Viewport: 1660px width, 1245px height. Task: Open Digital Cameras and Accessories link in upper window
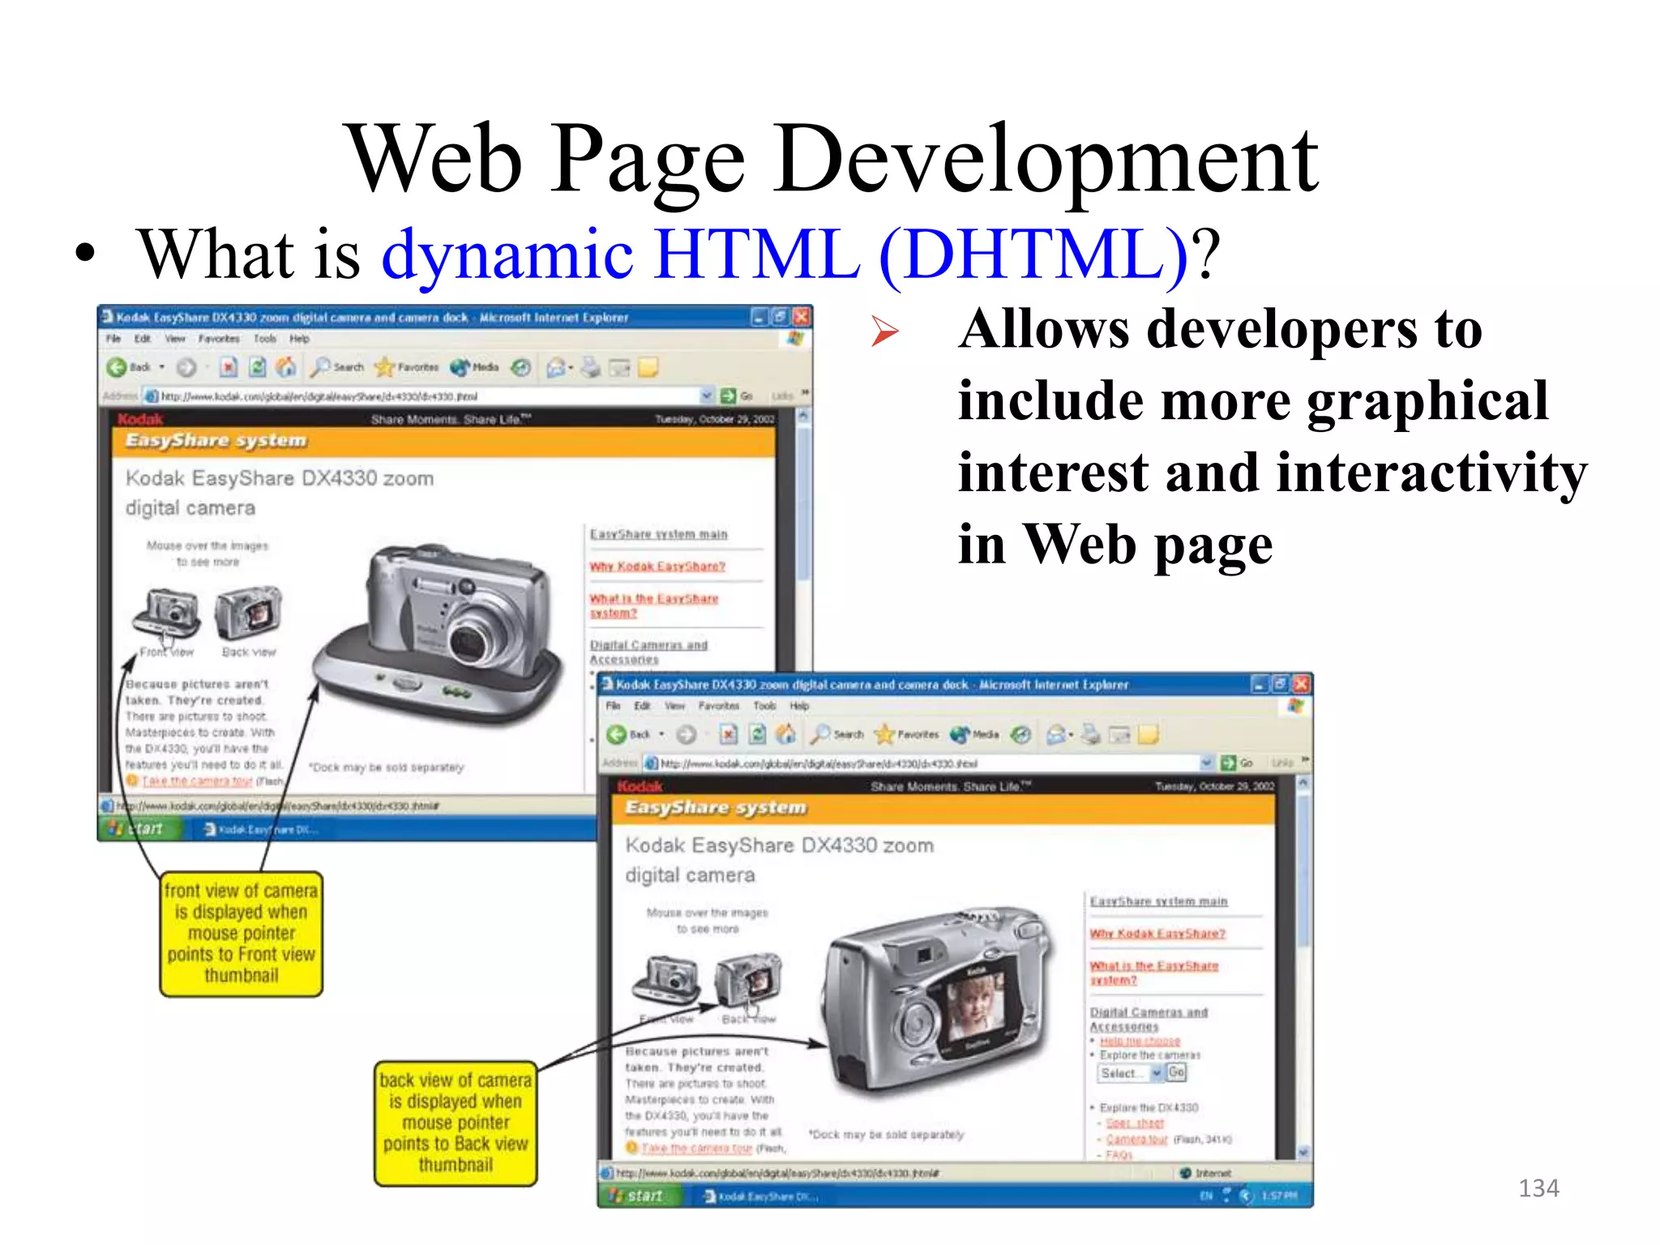tap(648, 652)
